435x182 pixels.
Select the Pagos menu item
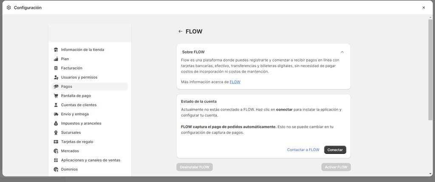click(90, 87)
